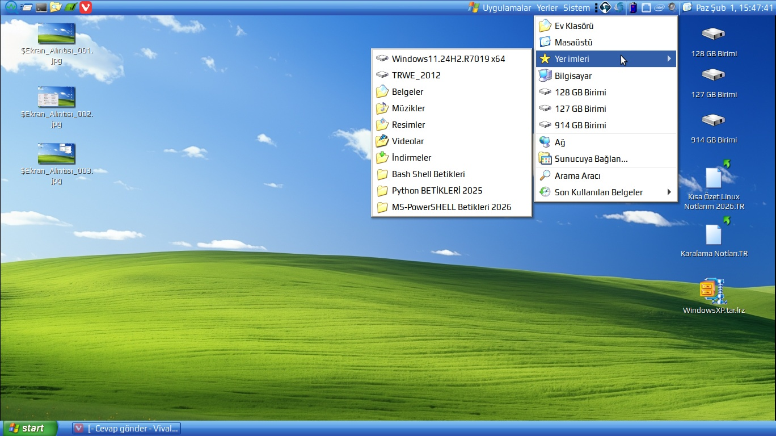
Task: Click the blue swirl tray icon
Action: click(619, 7)
